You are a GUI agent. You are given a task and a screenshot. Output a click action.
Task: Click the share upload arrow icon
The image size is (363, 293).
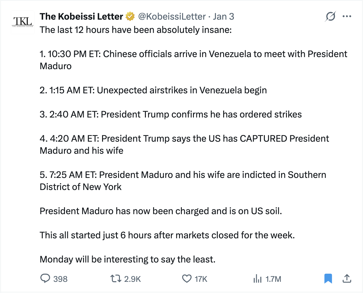click(x=347, y=279)
